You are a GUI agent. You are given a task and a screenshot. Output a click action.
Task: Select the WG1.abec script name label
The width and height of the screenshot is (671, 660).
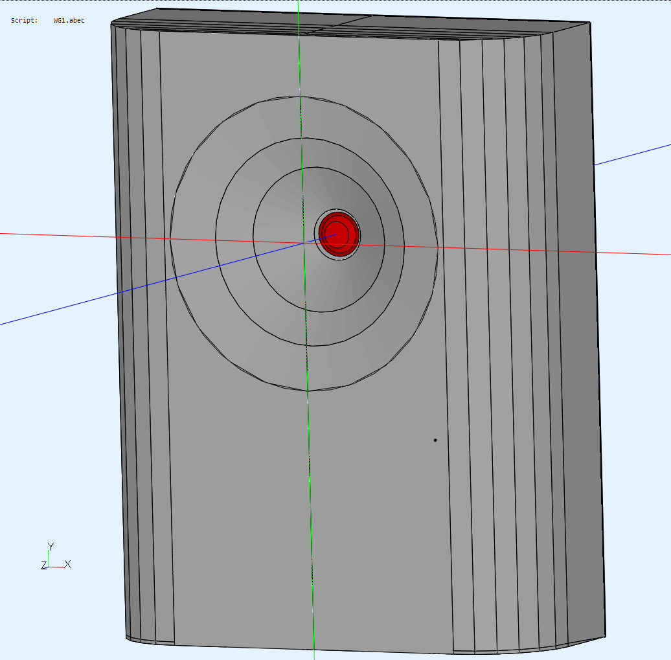pyautogui.click(x=69, y=21)
